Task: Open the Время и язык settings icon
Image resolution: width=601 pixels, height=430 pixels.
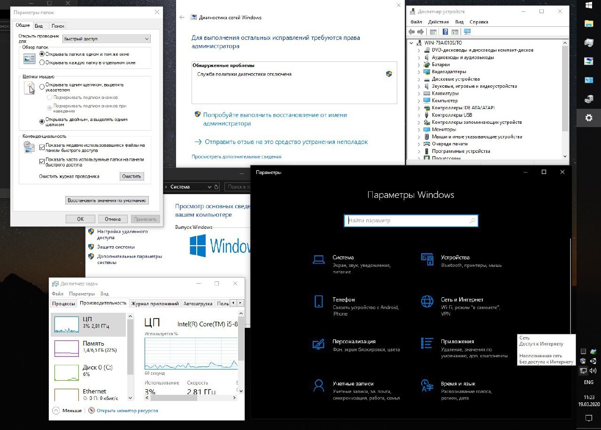Action: click(x=427, y=385)
